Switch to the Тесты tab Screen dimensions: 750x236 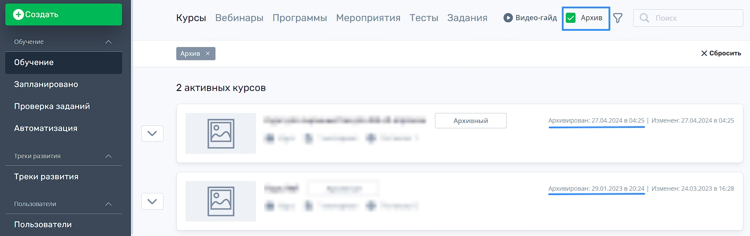pyautogui.click(x=424, y=18)
